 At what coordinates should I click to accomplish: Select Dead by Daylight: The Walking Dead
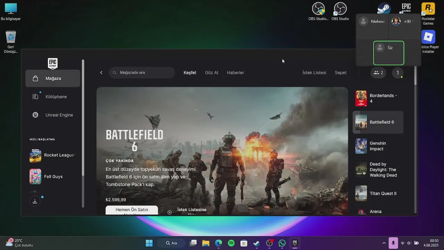pyautogui.click(x=378, y=170)
